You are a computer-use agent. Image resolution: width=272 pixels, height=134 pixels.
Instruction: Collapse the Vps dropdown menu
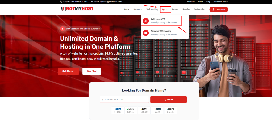point(165,9)
